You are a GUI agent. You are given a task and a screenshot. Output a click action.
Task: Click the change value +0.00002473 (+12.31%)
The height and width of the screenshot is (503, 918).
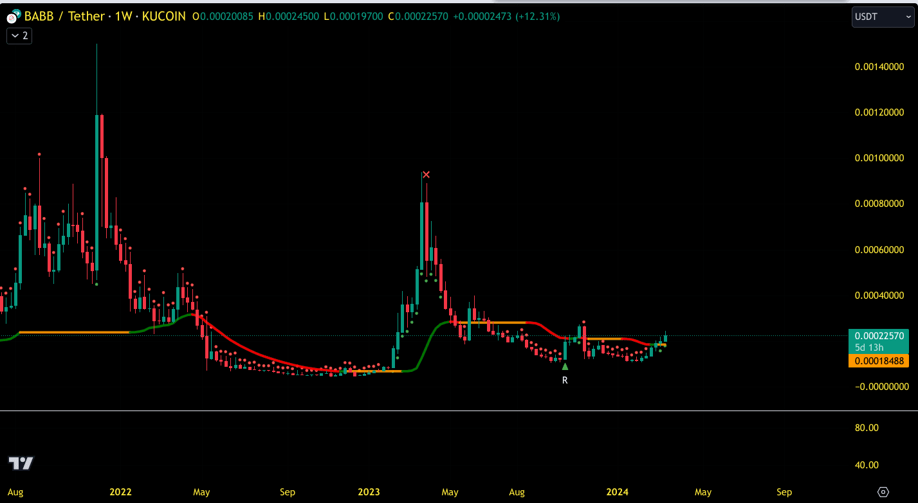click(507, 17)
